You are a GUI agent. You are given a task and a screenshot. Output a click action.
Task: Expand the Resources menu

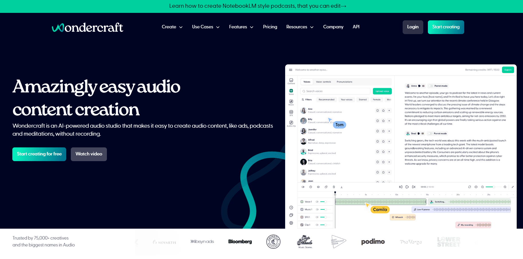(x=300, y=27)
